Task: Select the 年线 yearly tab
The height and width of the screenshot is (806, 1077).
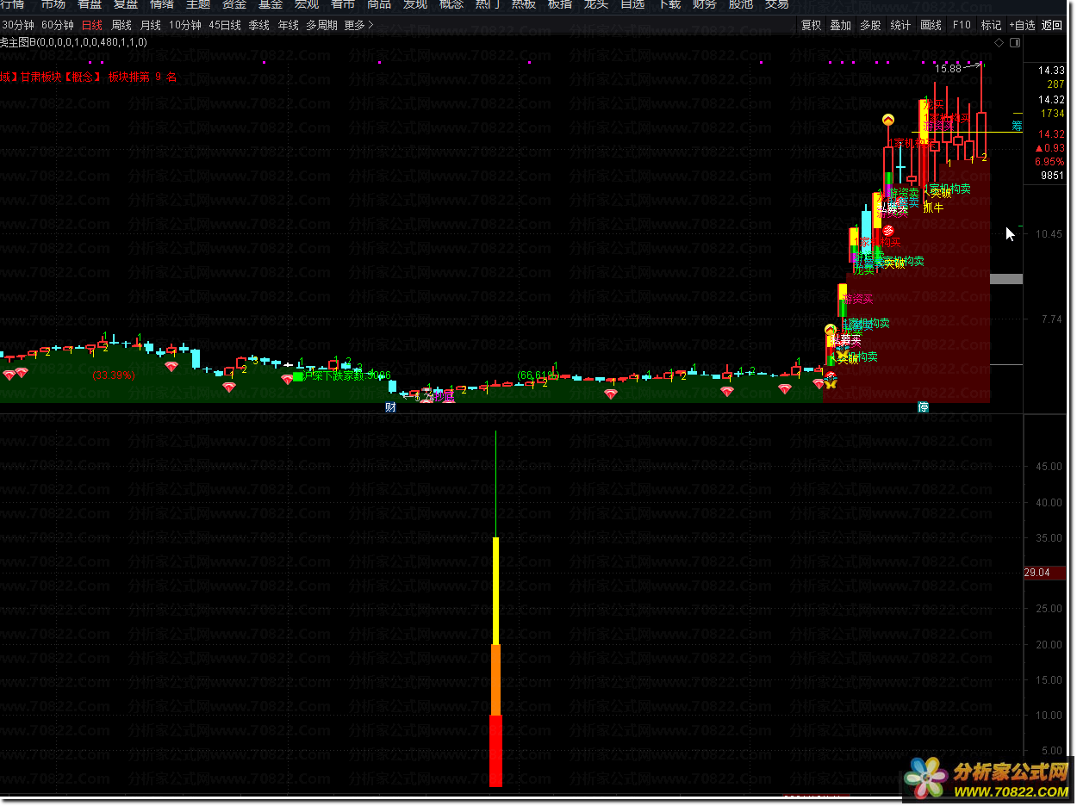Action: coord(289,25)
